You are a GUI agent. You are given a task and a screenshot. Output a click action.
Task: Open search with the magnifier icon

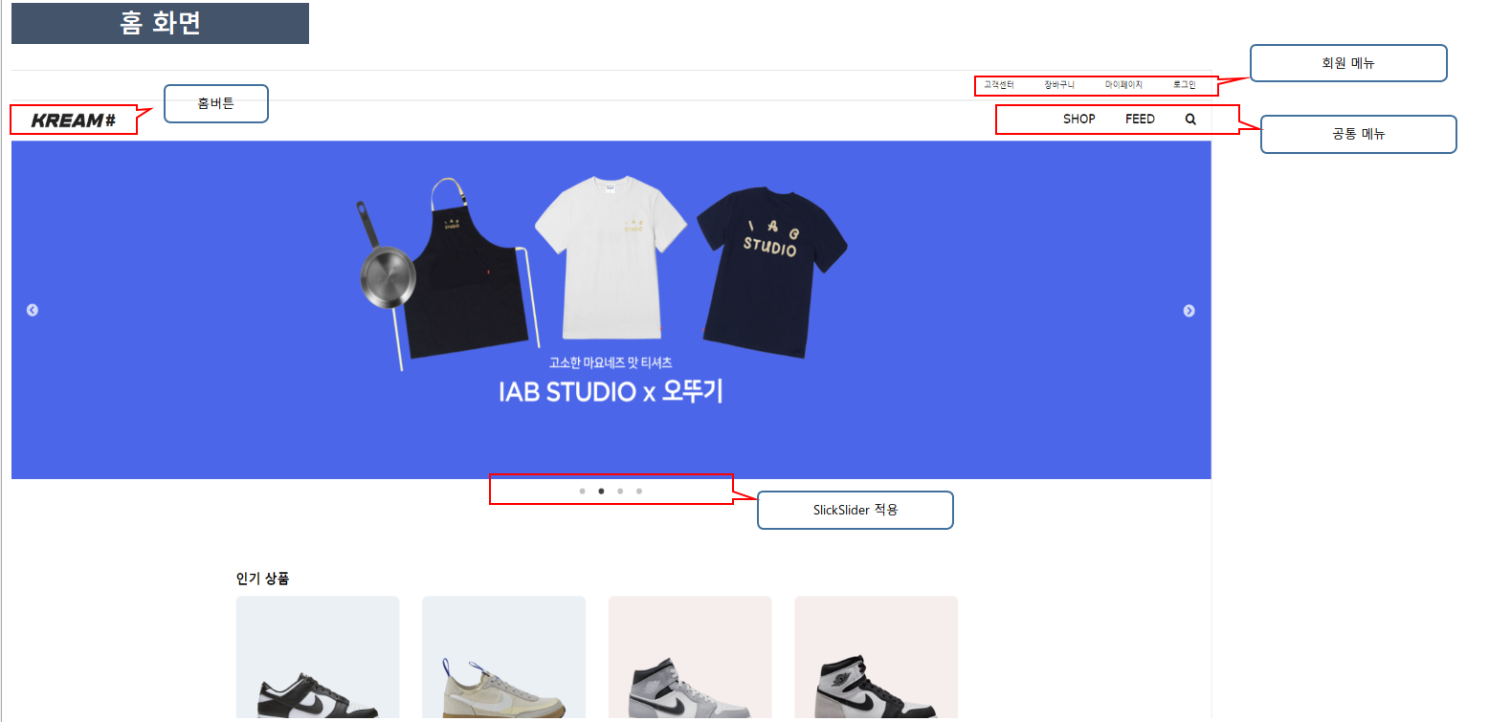(1189, 119)
